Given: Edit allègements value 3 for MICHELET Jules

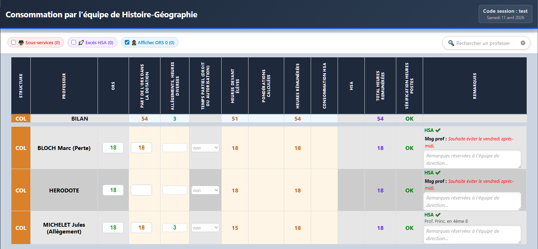Looking at the screenshot, I should (x=175, y=228).
